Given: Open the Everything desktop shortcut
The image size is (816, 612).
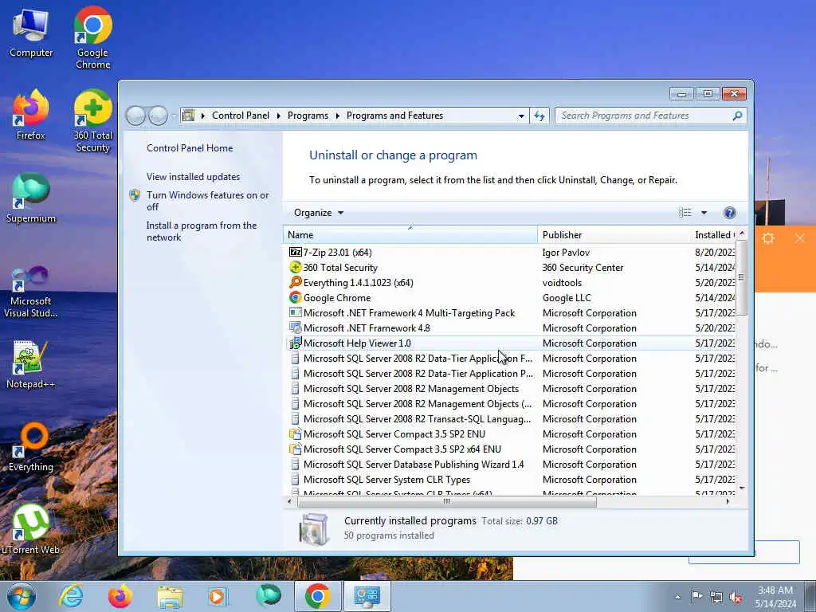Looking at the screenshot, I should 31,446.
